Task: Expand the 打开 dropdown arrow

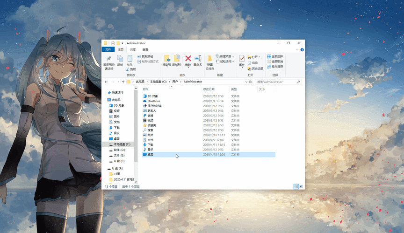Action: (259, 57)
